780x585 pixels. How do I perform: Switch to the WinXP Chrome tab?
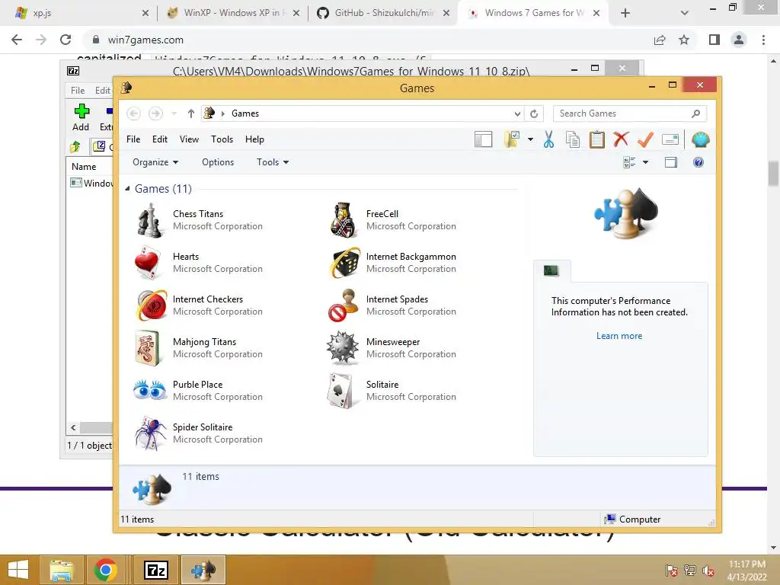(232, 13)
